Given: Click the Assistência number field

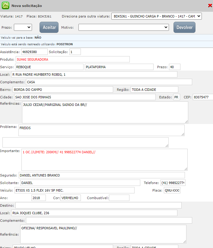Looking at the screenshot, I should click(x=34, y=52).
